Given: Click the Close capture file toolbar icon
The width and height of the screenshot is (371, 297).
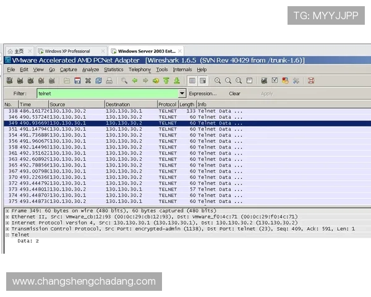Looking at the screenshot, I should coord(88,80).
